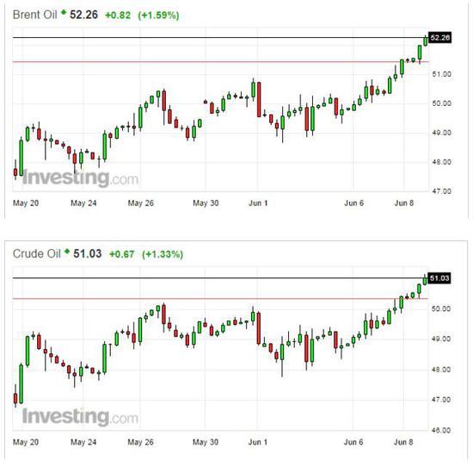
Task: Select the Jun 8 label on Brent chart
Action: (404, 203)
